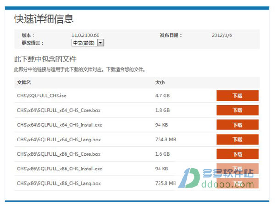Click the 版本 label
The image size is (275, 208).
coord(28,35)
